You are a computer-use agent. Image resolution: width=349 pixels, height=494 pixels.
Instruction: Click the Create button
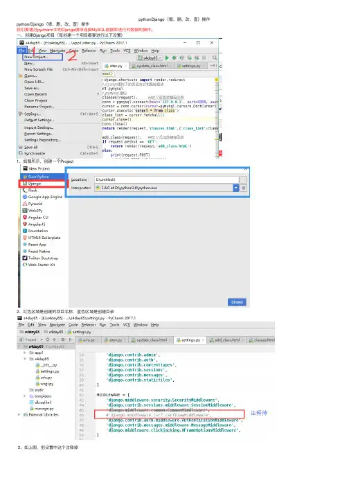pos(237,302)
